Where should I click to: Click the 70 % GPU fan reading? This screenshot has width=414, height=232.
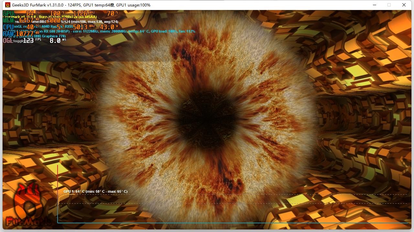pyautogui.click(x=113, y=14)
